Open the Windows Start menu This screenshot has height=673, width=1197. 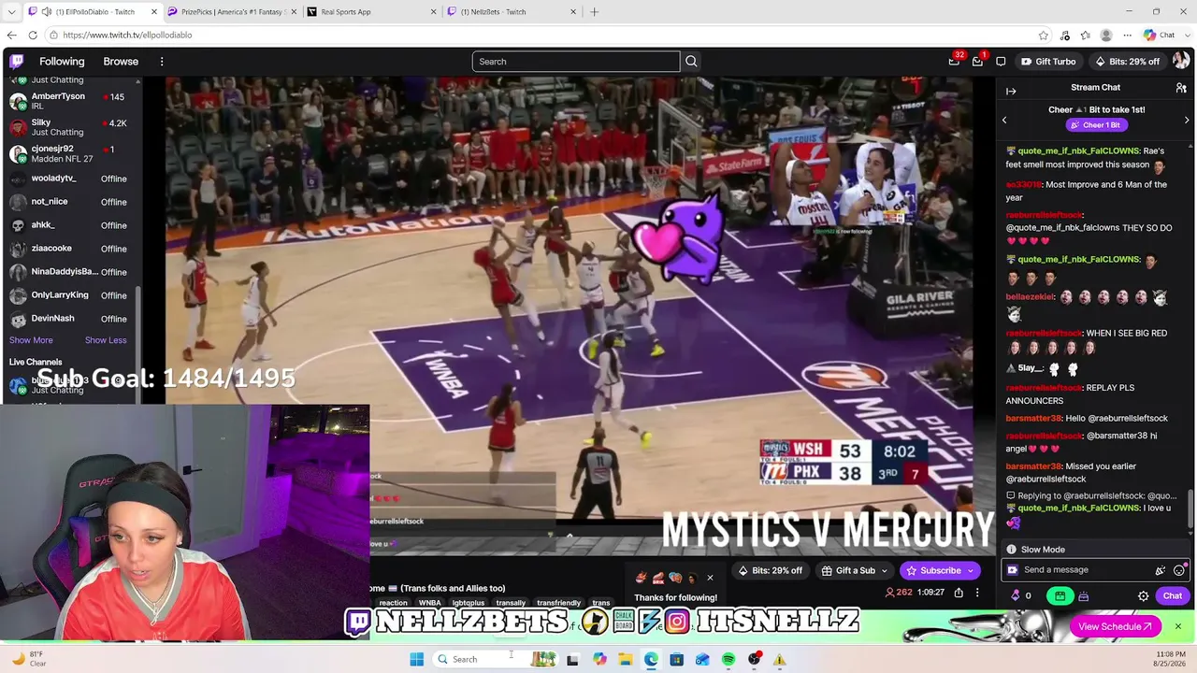(x=416, y=660)
